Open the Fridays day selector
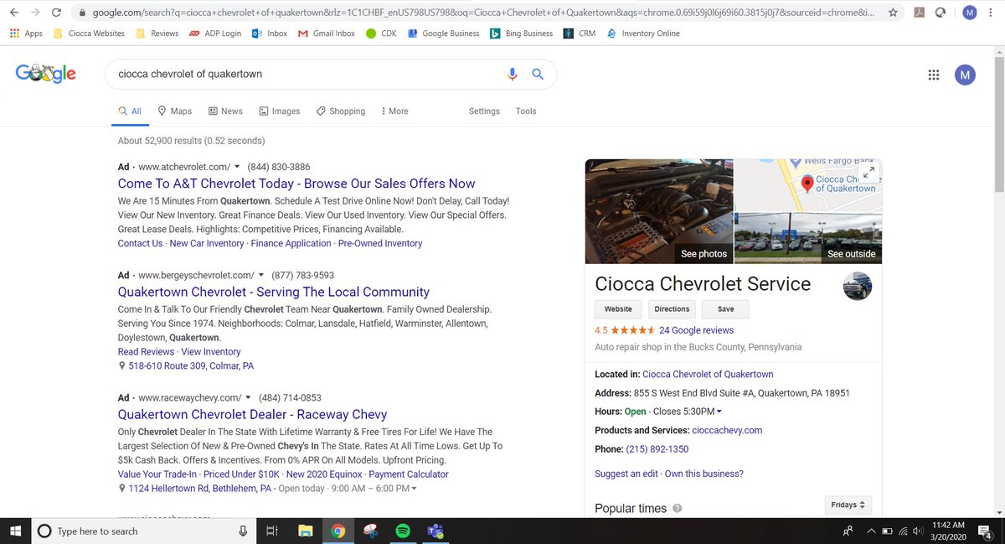 point(848,505)
